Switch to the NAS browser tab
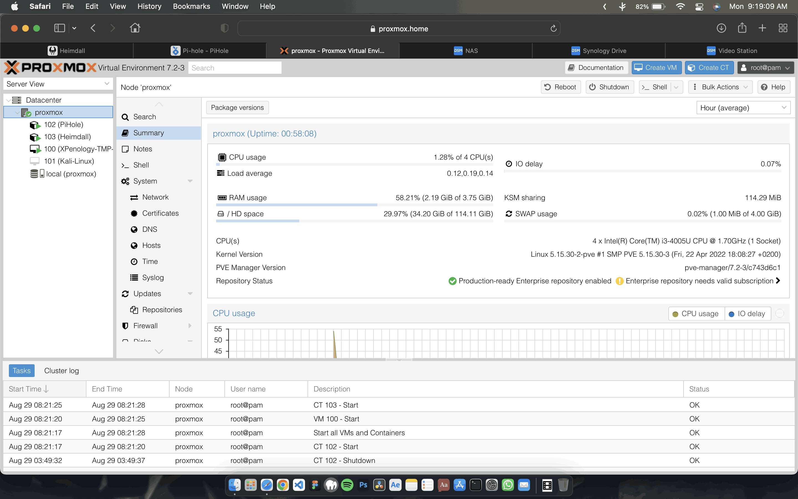798x499 pixels. (x=465, y=51)
